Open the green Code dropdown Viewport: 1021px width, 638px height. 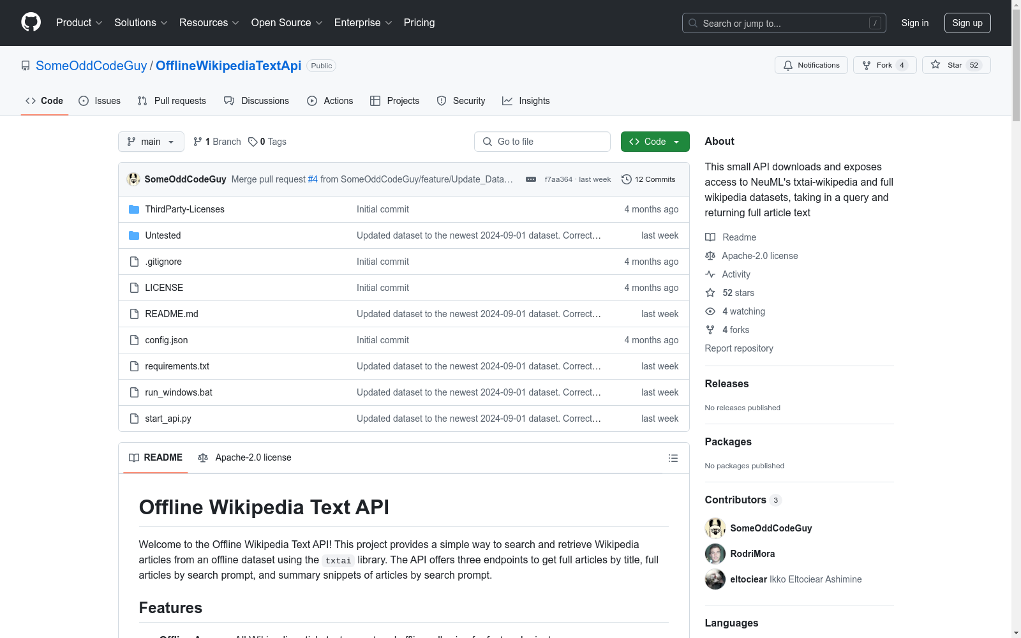pyautogui.click(x=655, y=142)
